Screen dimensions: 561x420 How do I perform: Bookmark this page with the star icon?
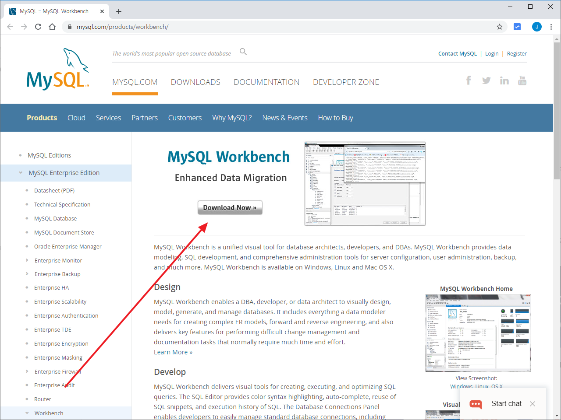coord(499,27)
